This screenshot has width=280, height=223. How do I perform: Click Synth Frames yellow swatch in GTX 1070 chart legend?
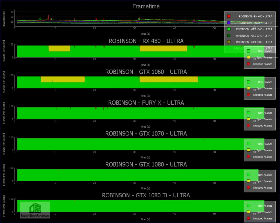point(248,150)
